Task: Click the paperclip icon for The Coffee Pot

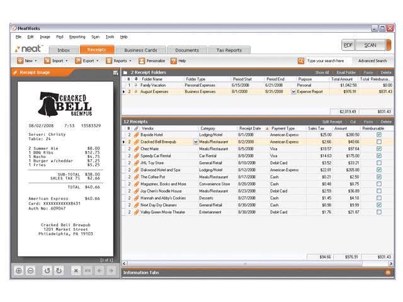Action: tap(136, 177)
